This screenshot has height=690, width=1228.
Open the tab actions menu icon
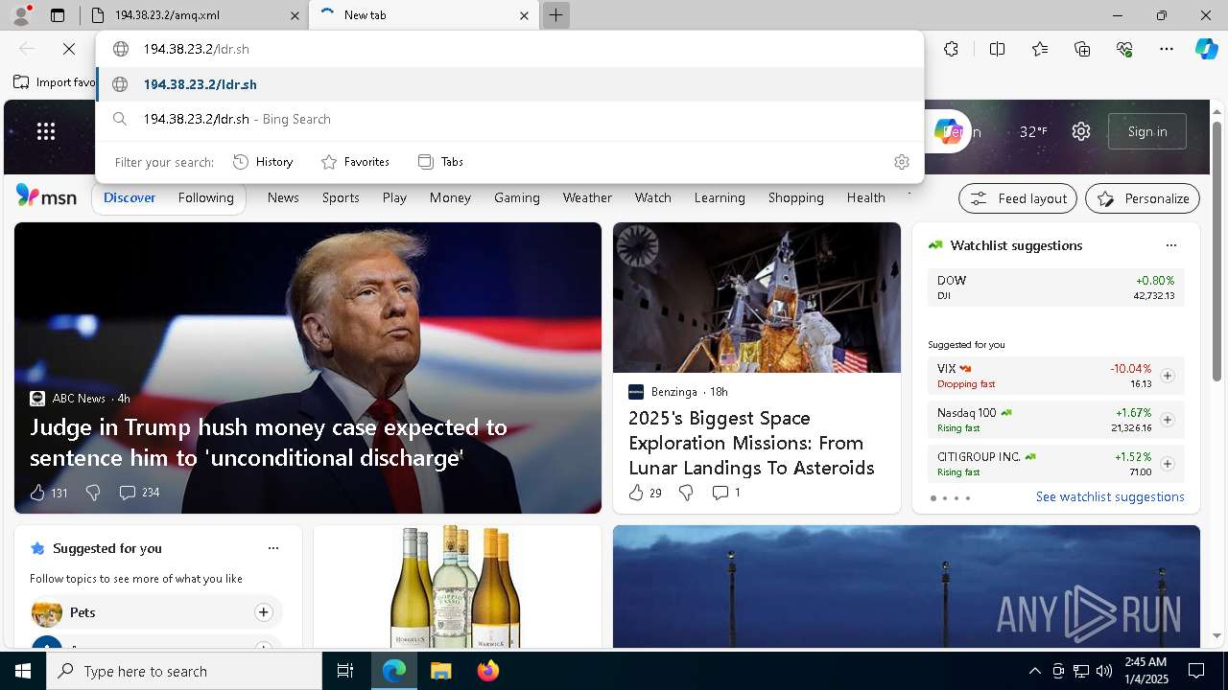coord(58,15)
